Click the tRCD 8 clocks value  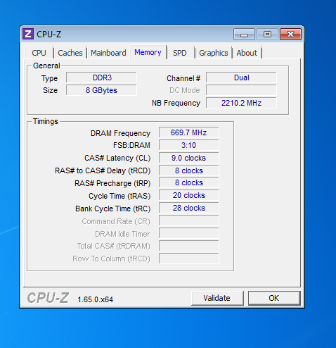click(189, 170)
